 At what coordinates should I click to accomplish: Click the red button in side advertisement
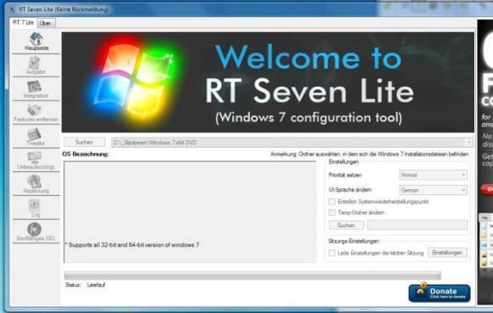(x=487, y=189)
